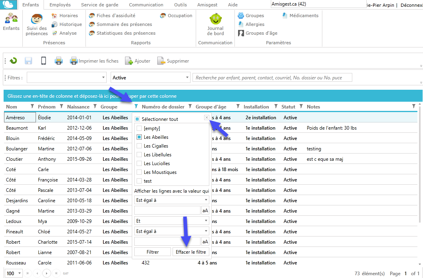
Task: Open Occupation report
Action: click(x=176, y=16)
